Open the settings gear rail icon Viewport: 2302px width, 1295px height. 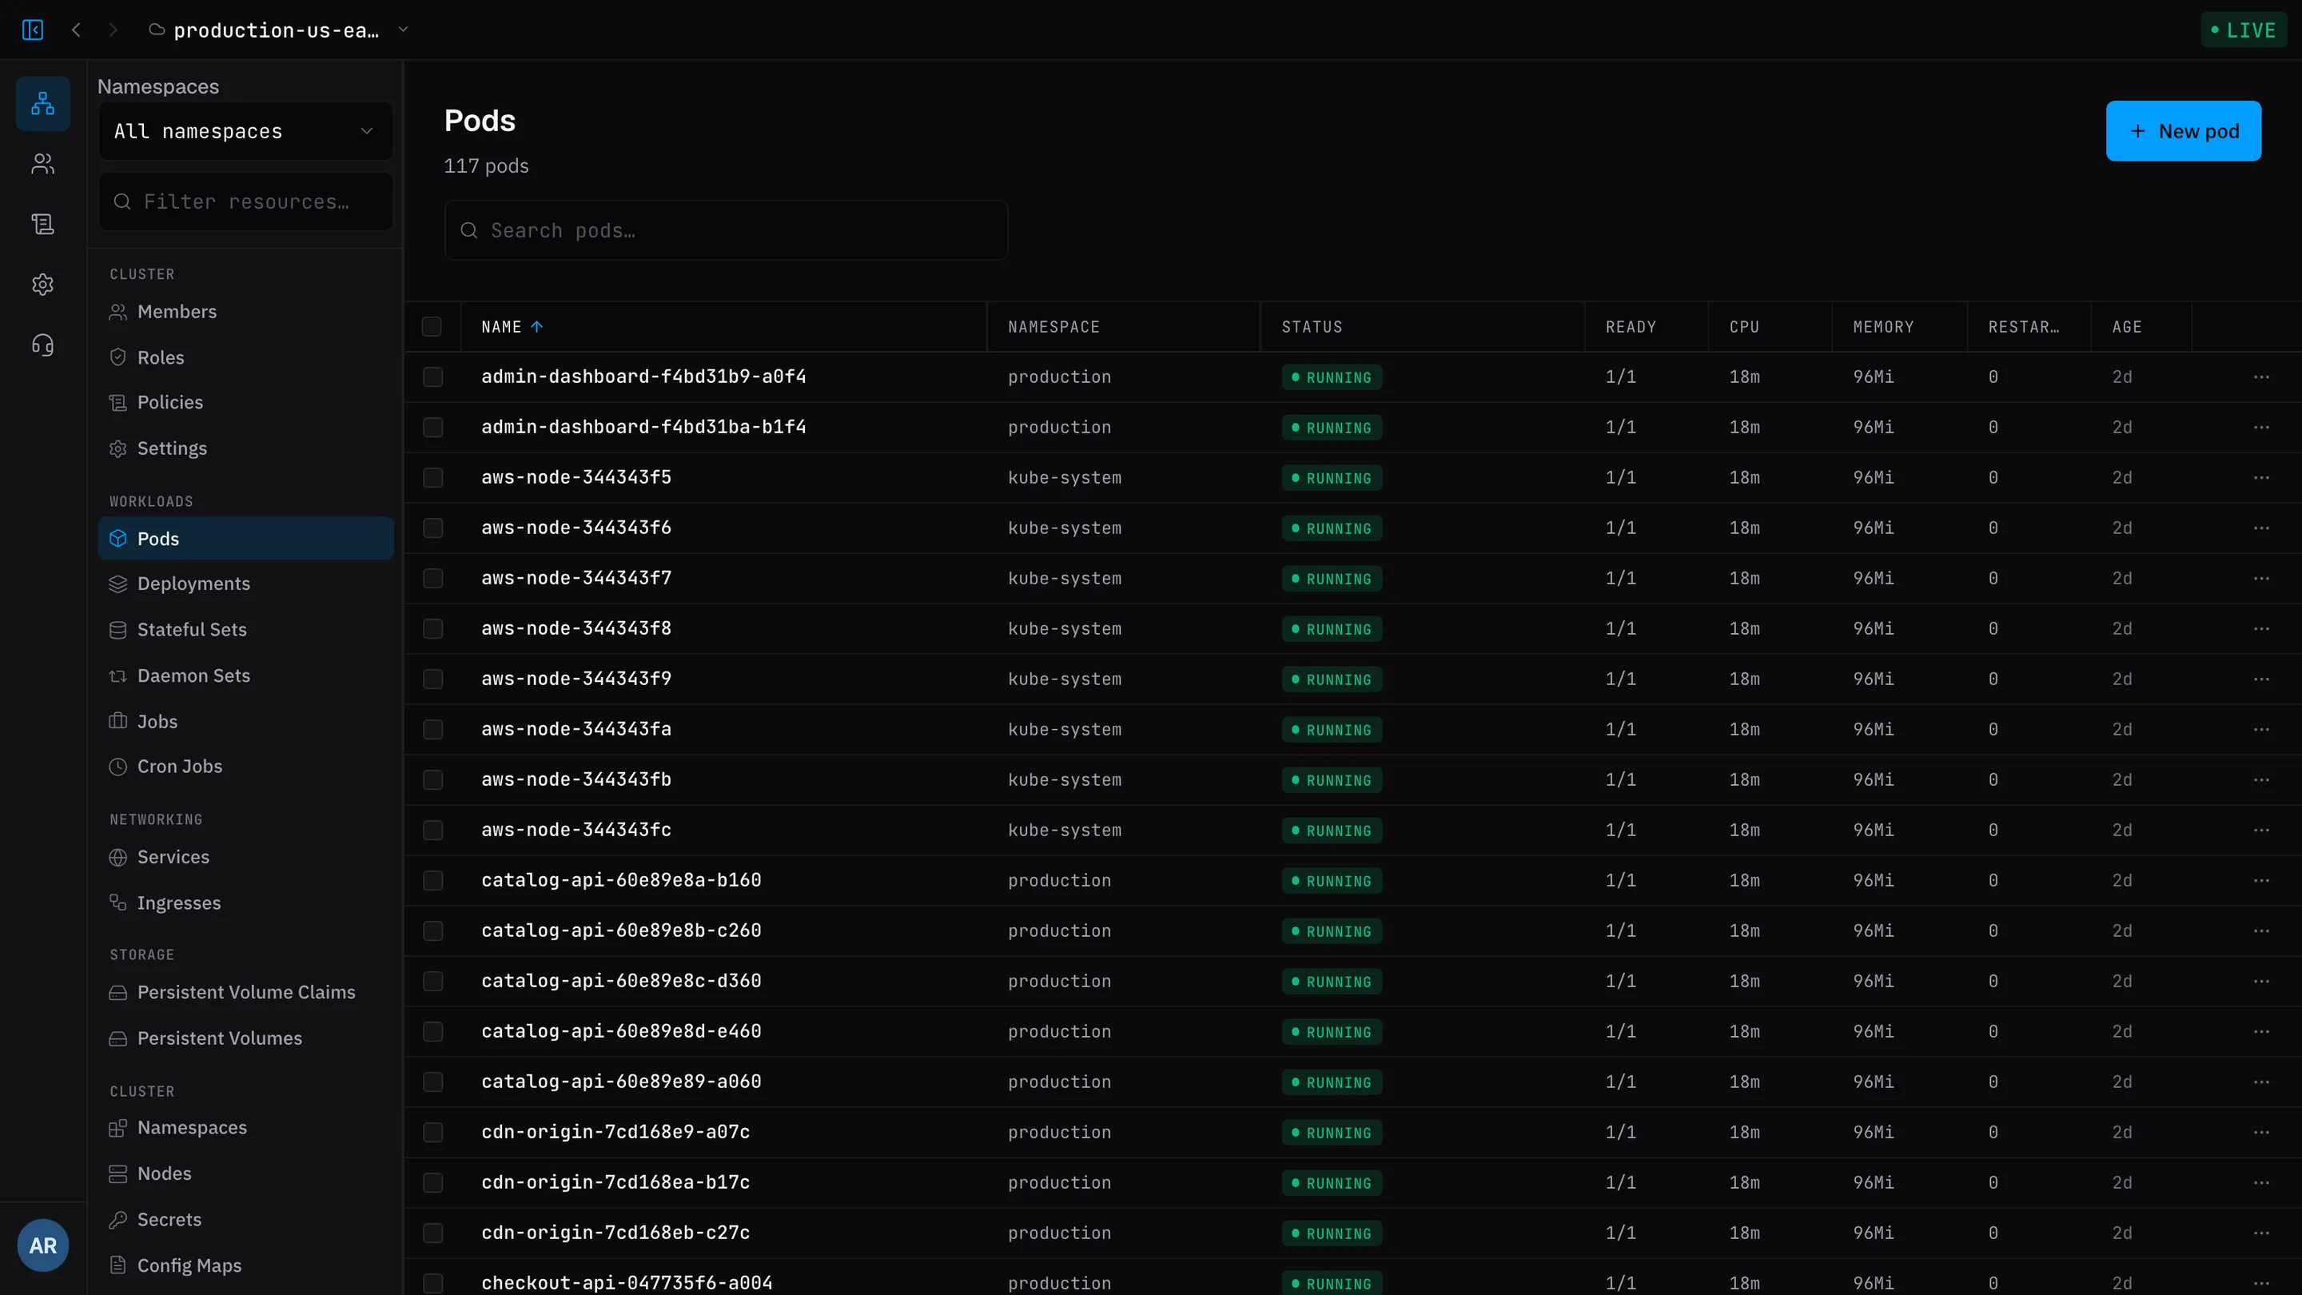tap(43, 285)
